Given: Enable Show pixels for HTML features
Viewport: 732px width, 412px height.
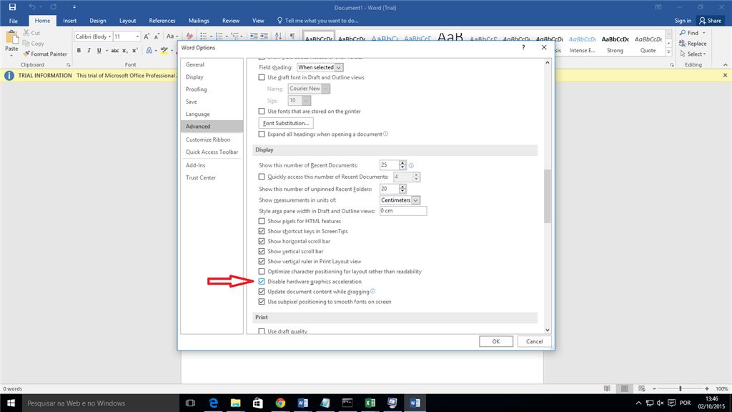Looking at the screenshot, I should tap(262, 222).
